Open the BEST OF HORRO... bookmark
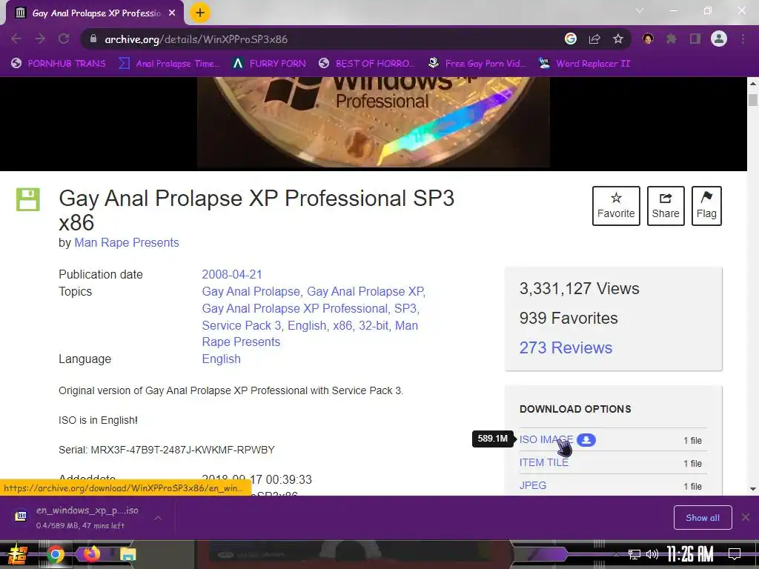Image resolution: width=759 pixels, height=569 pixels. (367, 64)
